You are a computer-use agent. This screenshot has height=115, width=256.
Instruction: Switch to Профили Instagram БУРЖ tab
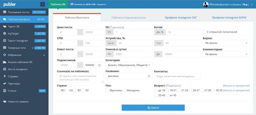click(x=229, y=17)
